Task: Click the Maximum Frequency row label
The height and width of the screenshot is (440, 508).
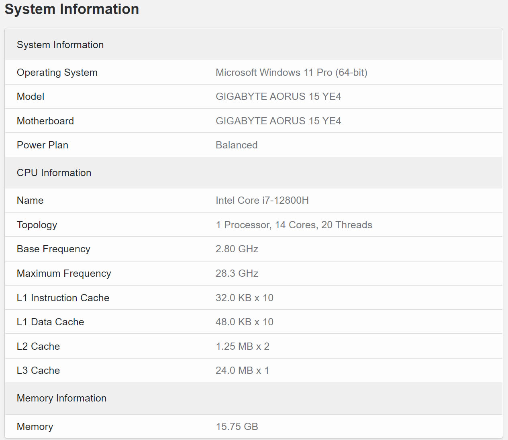Action: pyautogui.click(x=64, y=274)
